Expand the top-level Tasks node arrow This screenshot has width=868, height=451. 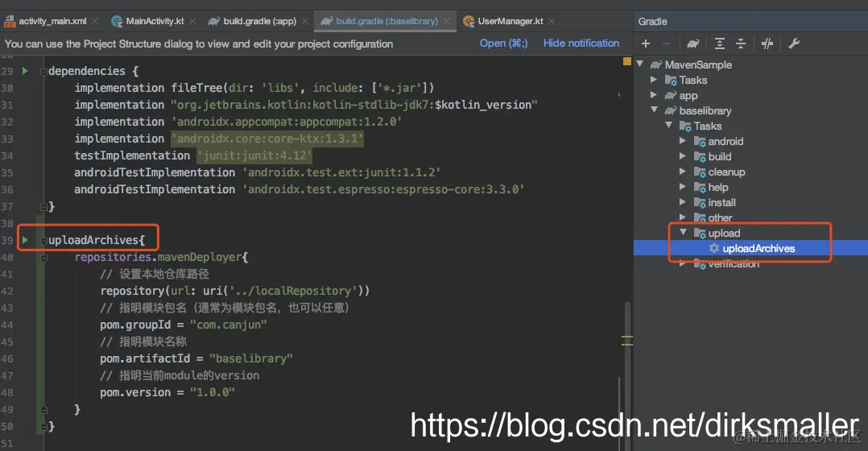coord(654,80)
